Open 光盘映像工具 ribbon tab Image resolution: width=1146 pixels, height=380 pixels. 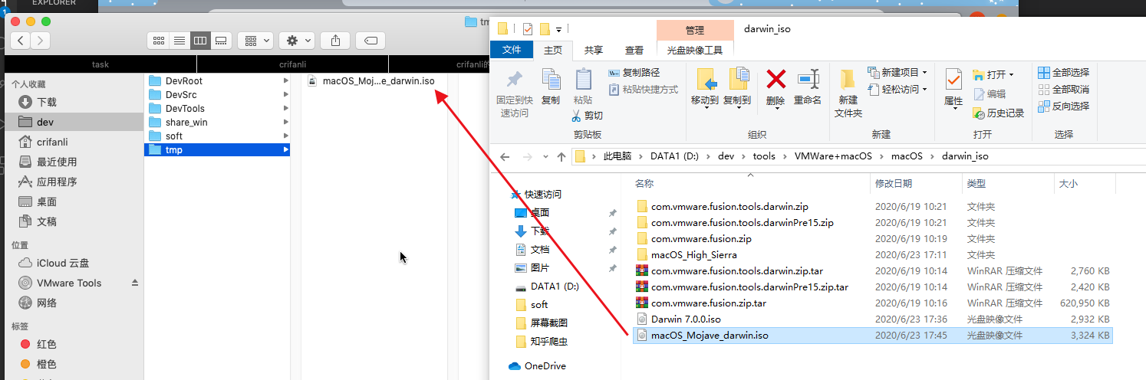coord(695,50)
